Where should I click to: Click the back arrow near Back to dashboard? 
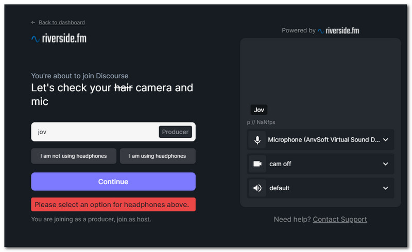pos(33,23)
